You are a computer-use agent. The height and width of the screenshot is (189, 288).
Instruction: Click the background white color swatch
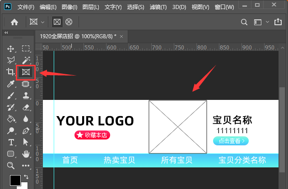point(25,186)
